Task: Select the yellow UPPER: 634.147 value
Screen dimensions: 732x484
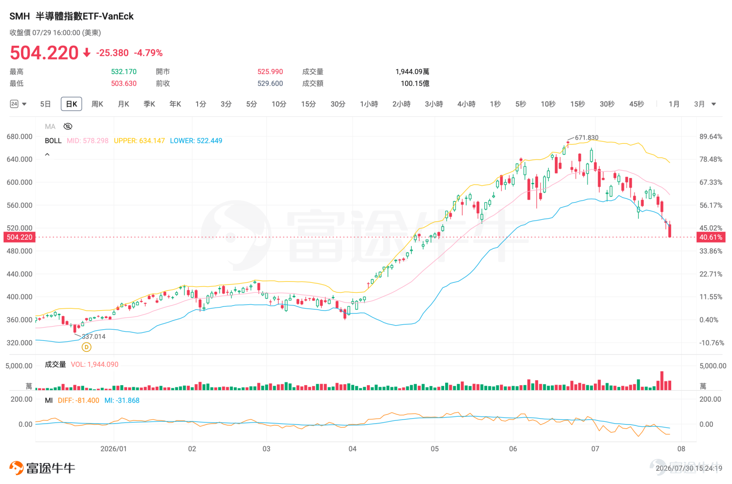Action: click(x=139, y=140)
